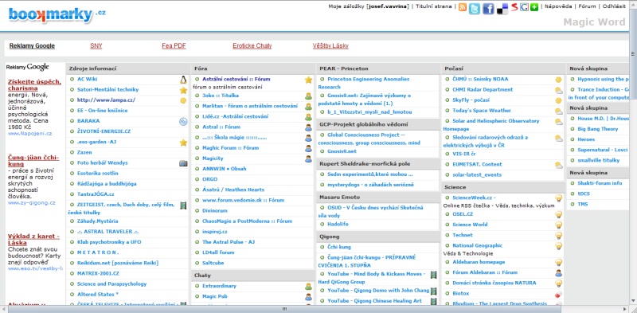Open the Výklad z karet - Láska ad
637x313 pixels.
33,240
